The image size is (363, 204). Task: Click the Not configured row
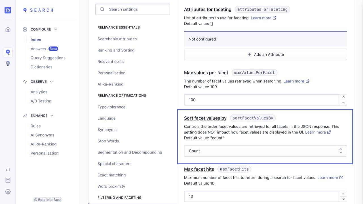coord(265,39)
